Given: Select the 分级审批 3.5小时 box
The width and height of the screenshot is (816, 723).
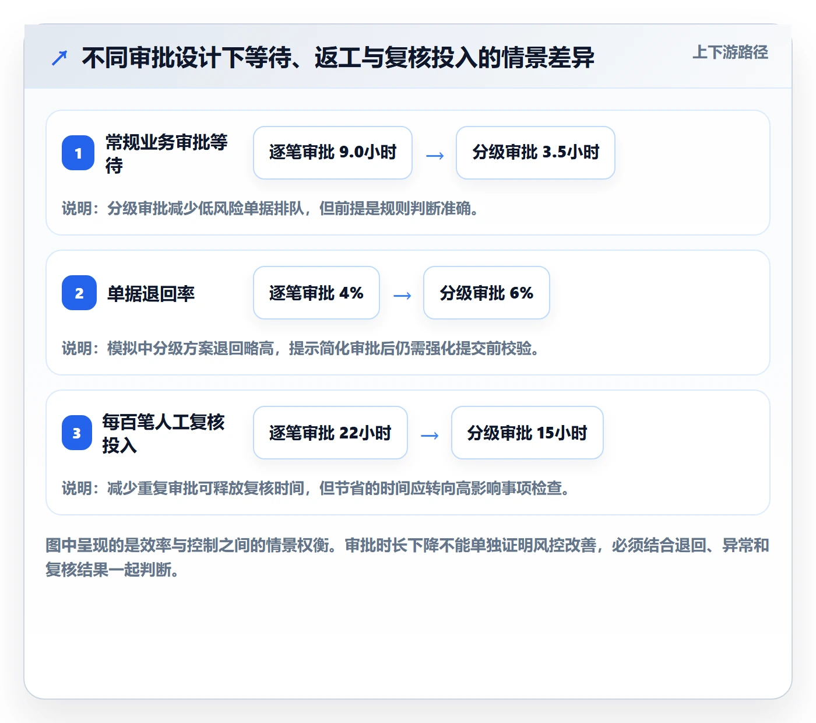Looking at the screenshot, I should click(536, 153).
